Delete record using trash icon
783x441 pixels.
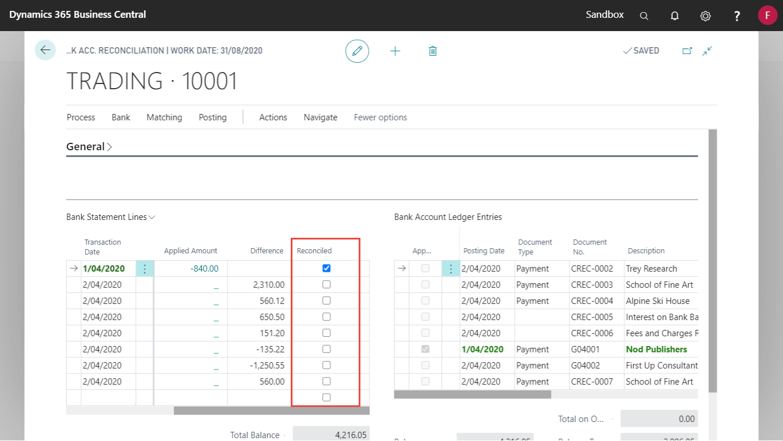pos(433,51)
